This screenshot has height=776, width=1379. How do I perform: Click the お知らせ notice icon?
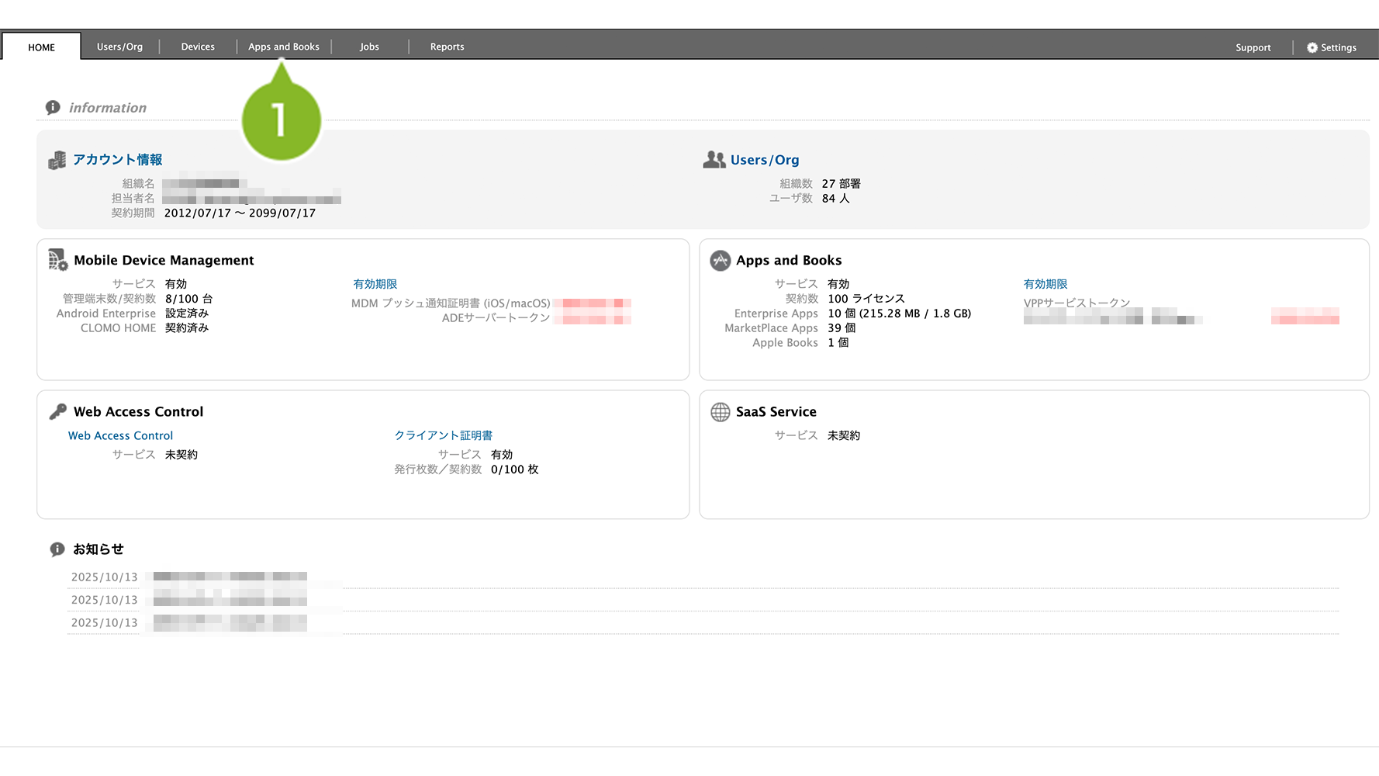(x=57, y=549)
